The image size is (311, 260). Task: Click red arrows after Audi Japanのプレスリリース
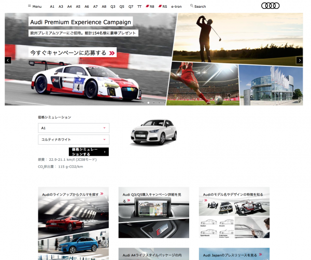point(260,254)
